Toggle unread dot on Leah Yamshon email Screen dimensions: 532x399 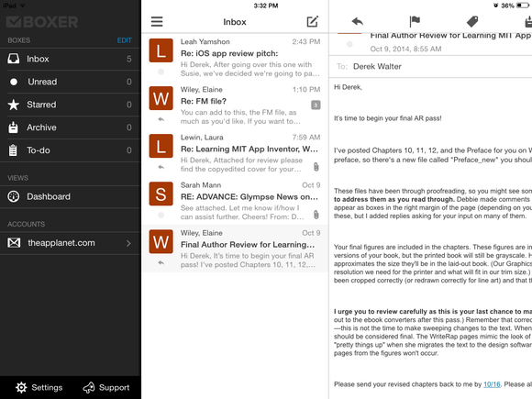161,72
